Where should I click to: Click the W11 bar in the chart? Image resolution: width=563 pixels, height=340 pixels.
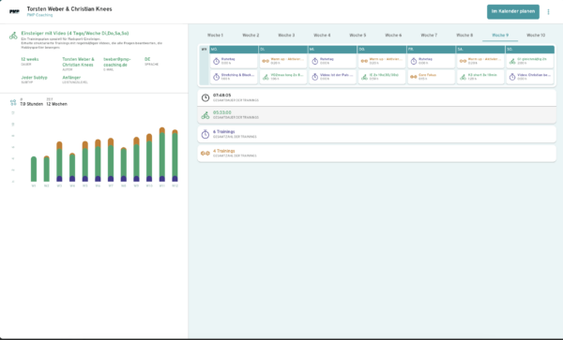[x=162, y=155]
